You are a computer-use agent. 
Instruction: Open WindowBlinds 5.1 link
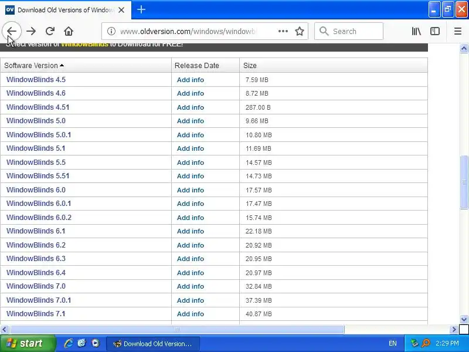pos(36,148)
